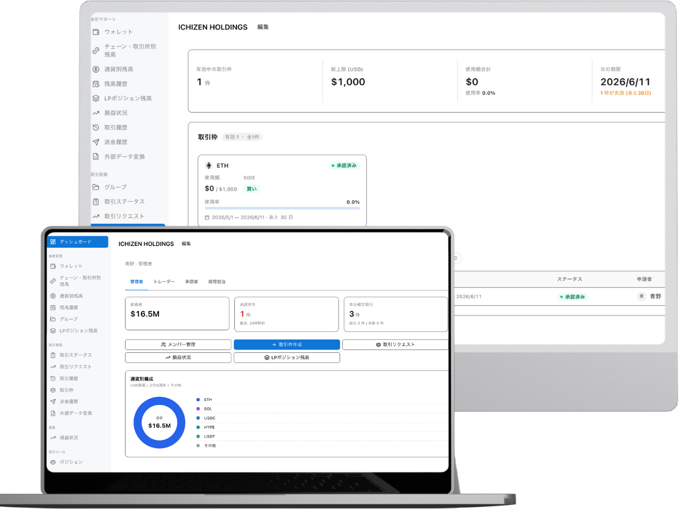The width and height of the screenshot is (679, 509).
Task: Open 外部データ変換 label in laptop sidebar
Action: pyautogui.click(x=76, y=413)
